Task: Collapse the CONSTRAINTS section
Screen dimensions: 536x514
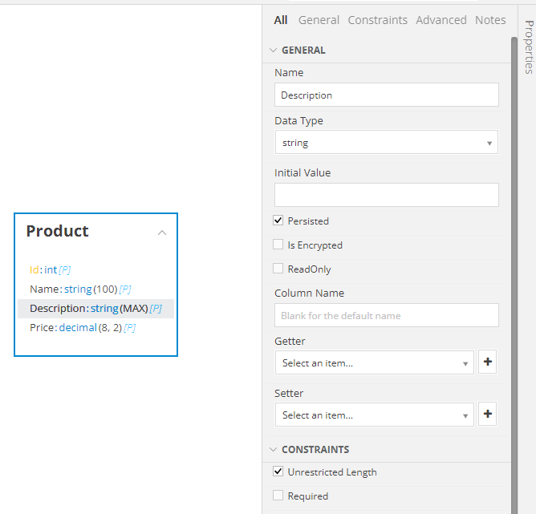Action: (x=271, y=450)
